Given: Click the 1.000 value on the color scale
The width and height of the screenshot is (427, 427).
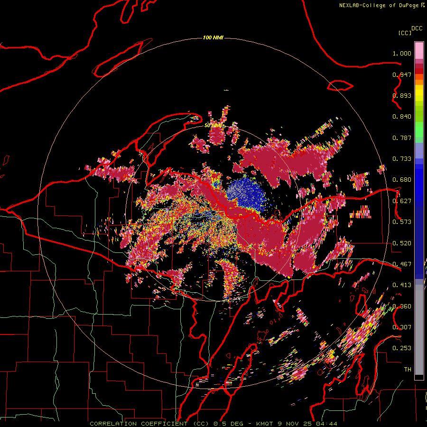Looking at the screenshot, I should pos(402,54).
